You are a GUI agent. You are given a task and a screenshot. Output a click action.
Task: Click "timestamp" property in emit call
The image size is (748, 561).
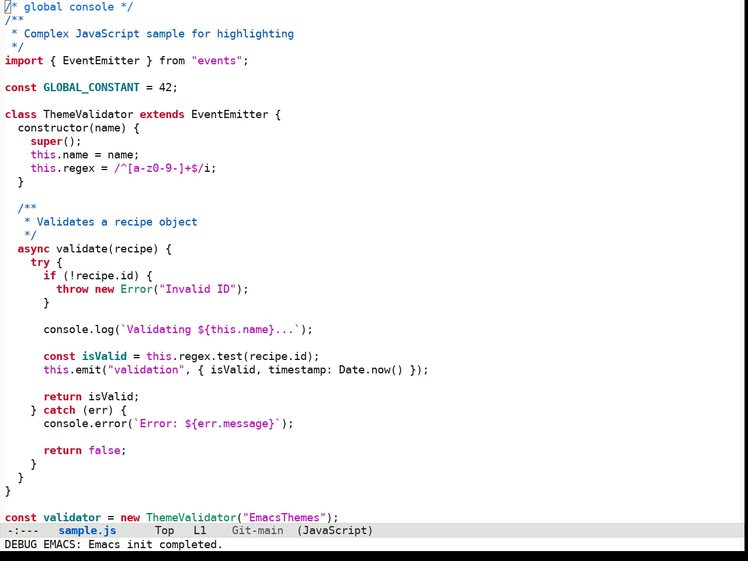click(297, 370)
